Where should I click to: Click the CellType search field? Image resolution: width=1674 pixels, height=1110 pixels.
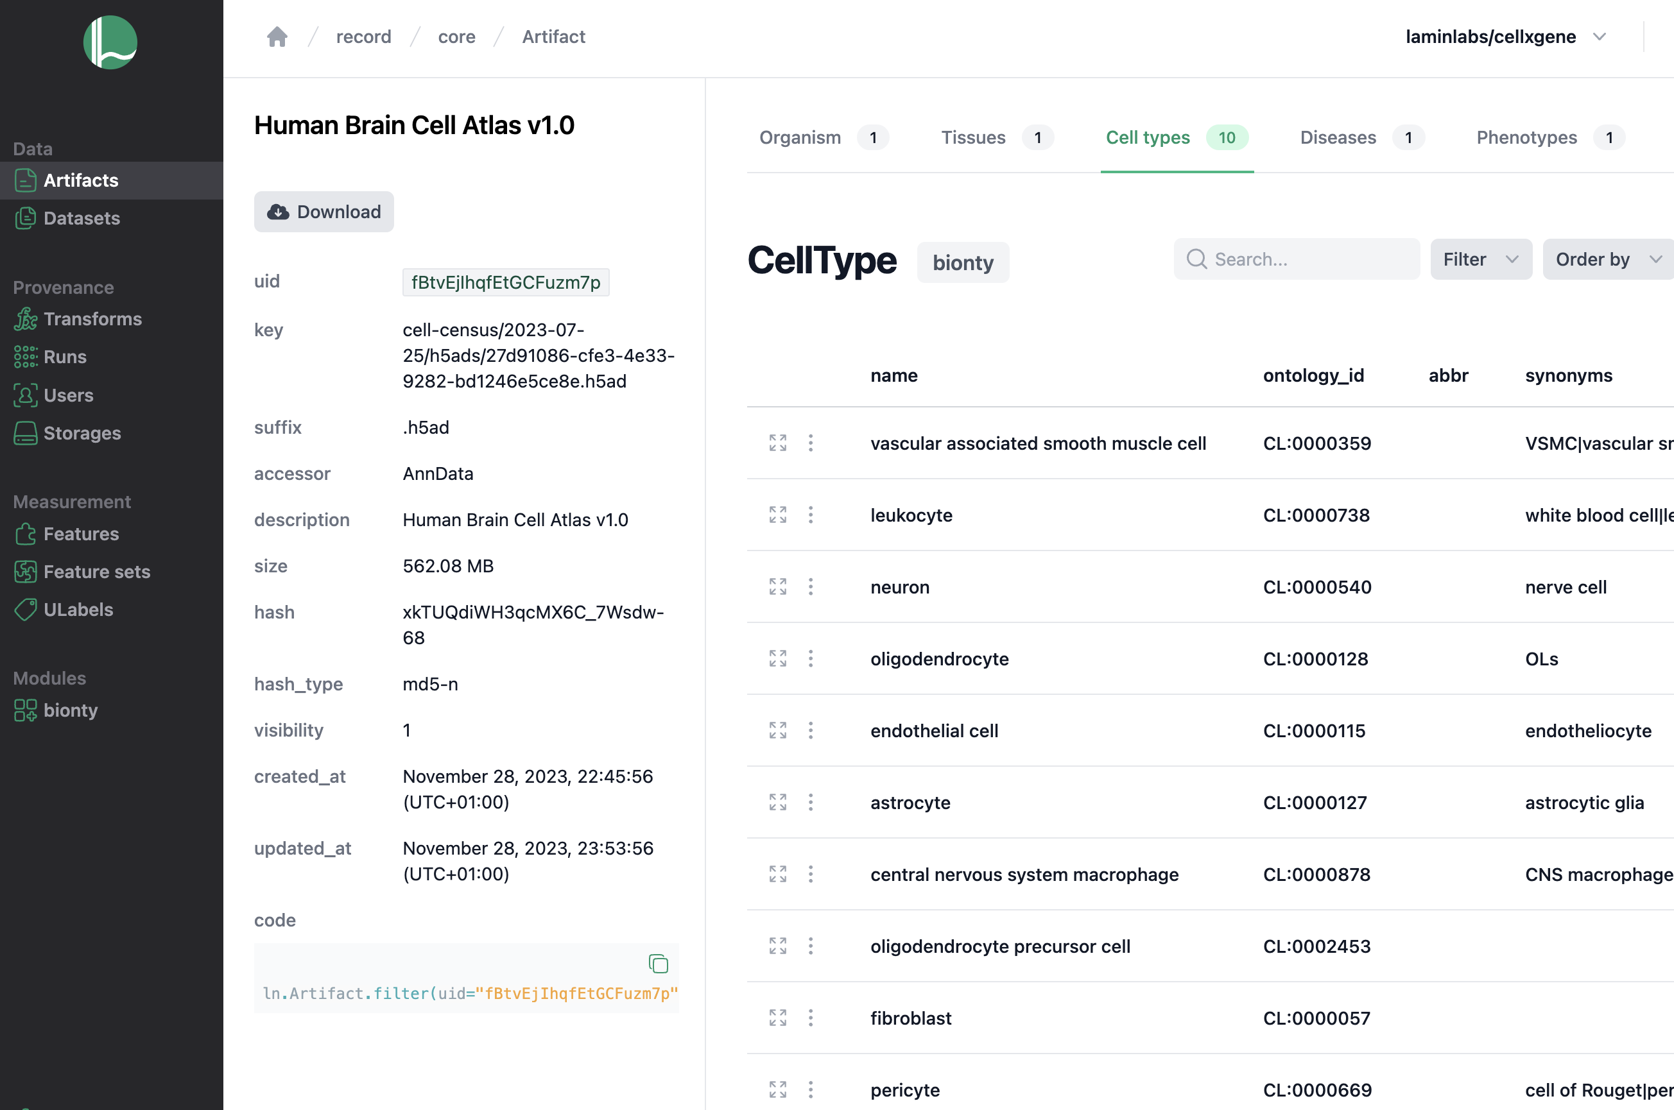[1303, 260]
